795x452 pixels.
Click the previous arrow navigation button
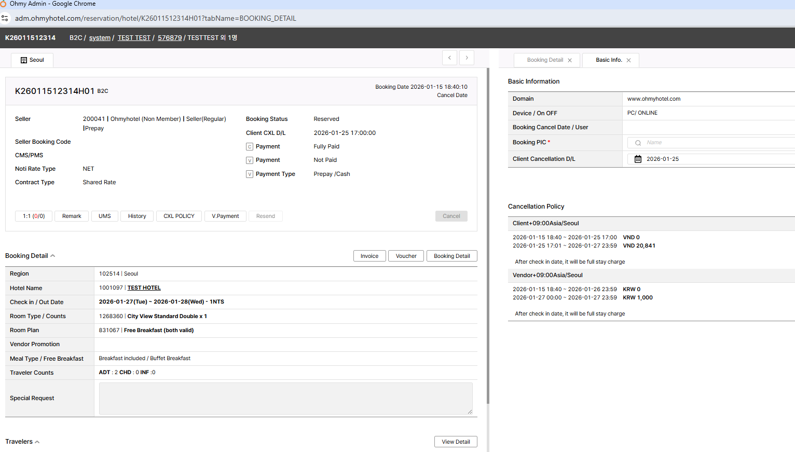449,58
